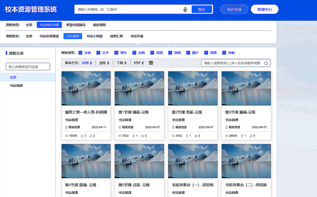The height and width of the screenshot is (197, 317).
Task: Click download icon on 第2节课 竖画 card
Action: point(187,136)
